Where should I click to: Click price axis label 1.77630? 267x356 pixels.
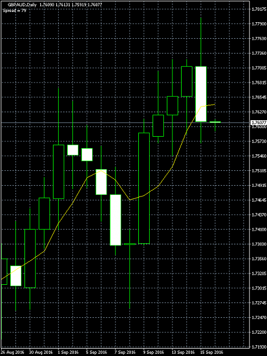[259, 39]
